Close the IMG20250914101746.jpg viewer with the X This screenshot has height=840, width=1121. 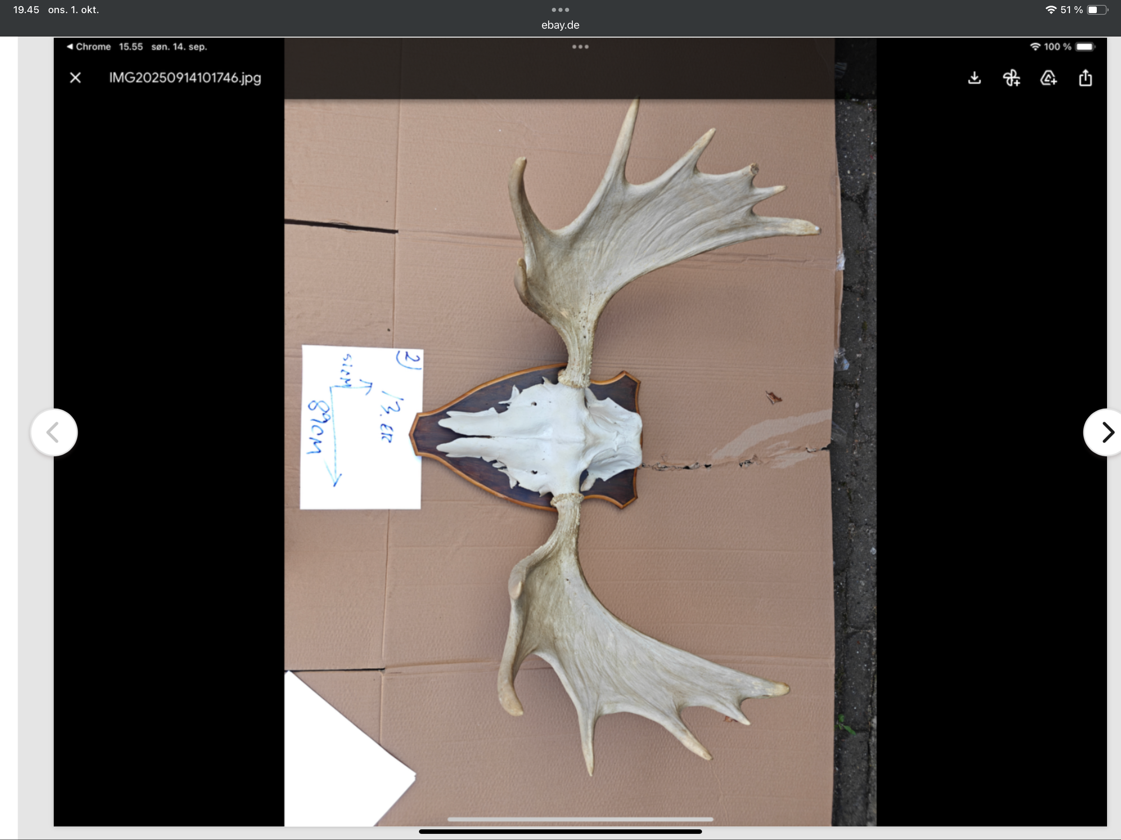coord(75,78)
